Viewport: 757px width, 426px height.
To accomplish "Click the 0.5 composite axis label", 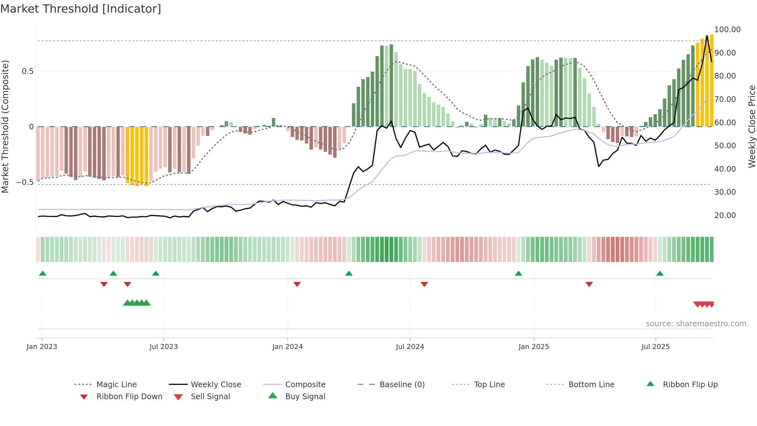I will [28, 71].
